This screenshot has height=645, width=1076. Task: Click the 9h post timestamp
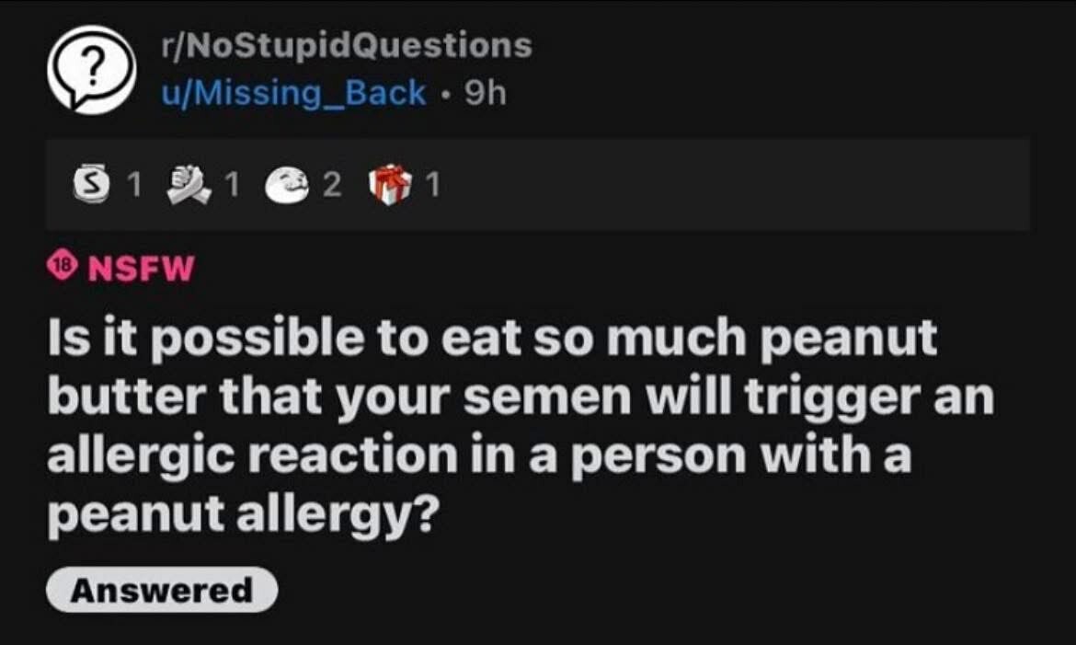pos(486,93)
